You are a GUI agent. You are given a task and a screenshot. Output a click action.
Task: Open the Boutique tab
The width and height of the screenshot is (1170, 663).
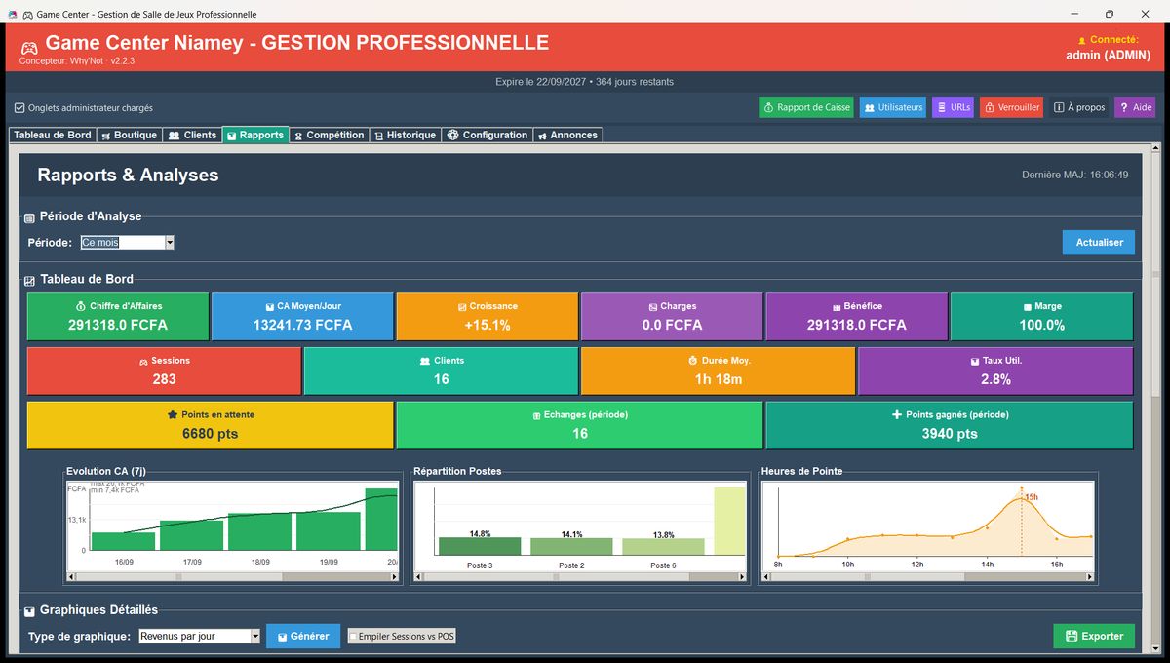129,135
